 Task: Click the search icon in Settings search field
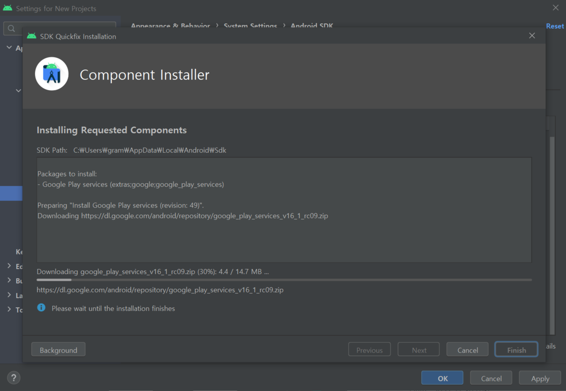coord(11,28)
